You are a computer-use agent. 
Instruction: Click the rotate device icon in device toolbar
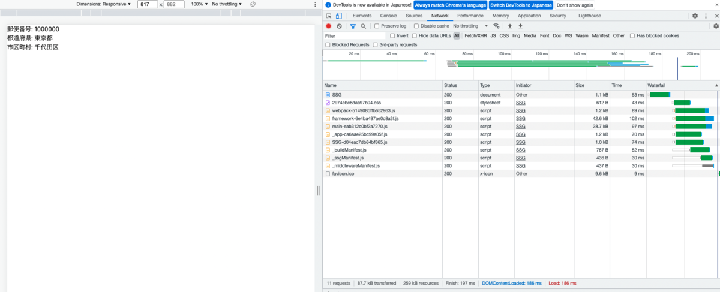(253, 4)
